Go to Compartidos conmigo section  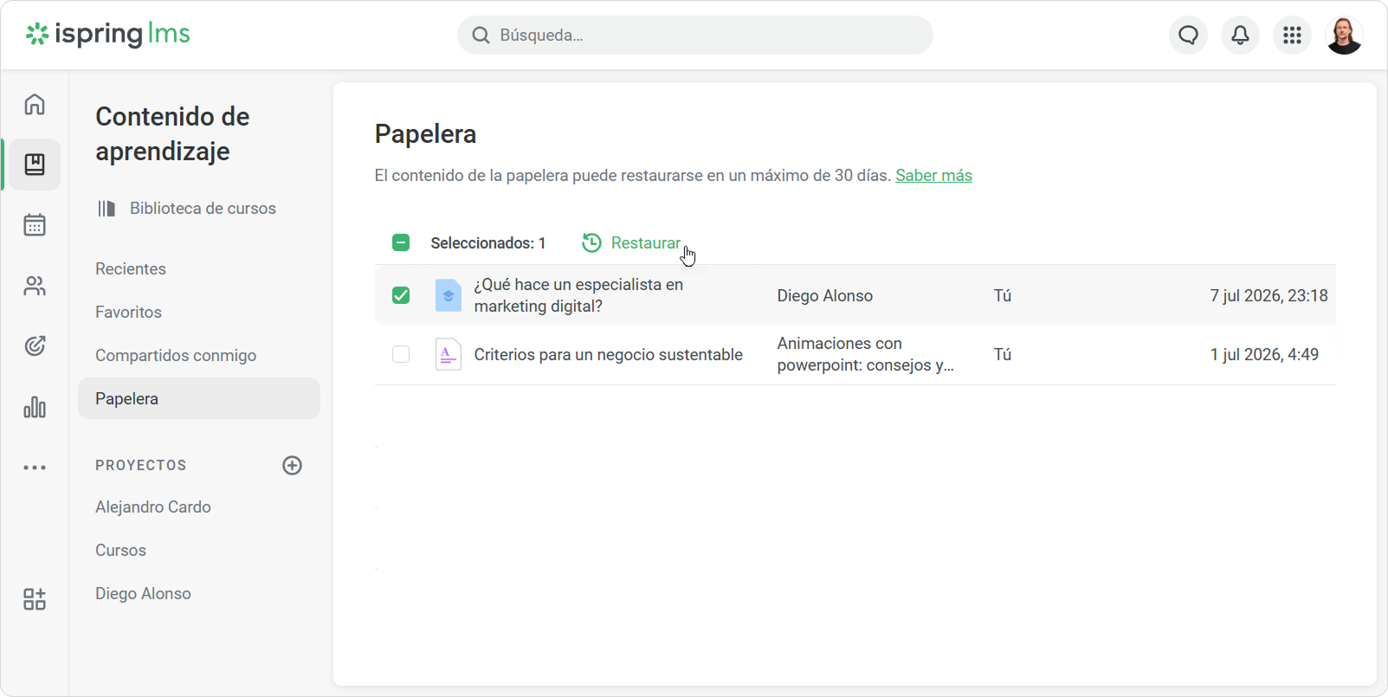click(176, 356)
